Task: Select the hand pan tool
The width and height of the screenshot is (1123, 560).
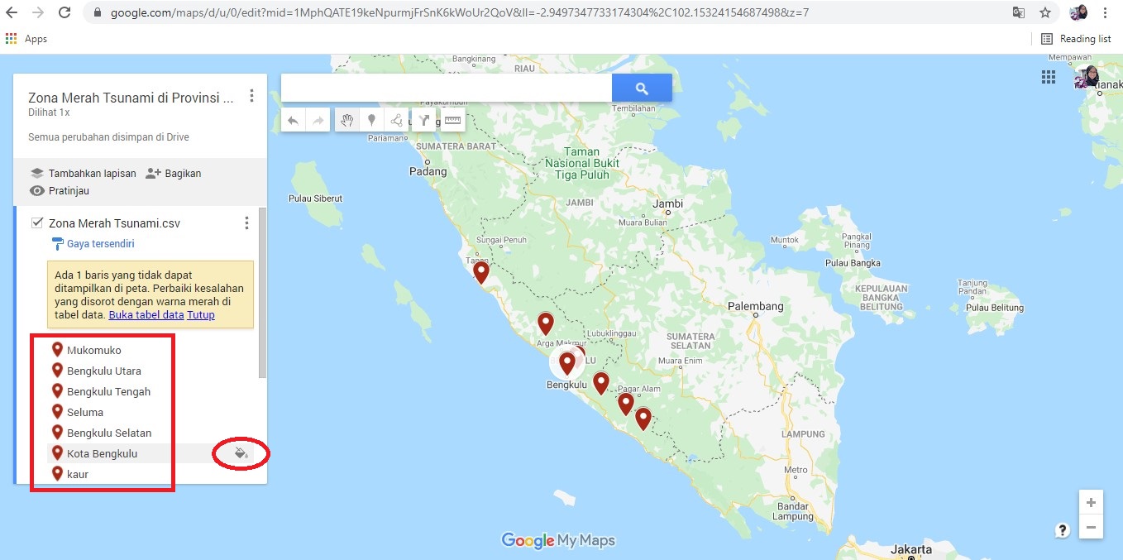Action: pos(346,121)
